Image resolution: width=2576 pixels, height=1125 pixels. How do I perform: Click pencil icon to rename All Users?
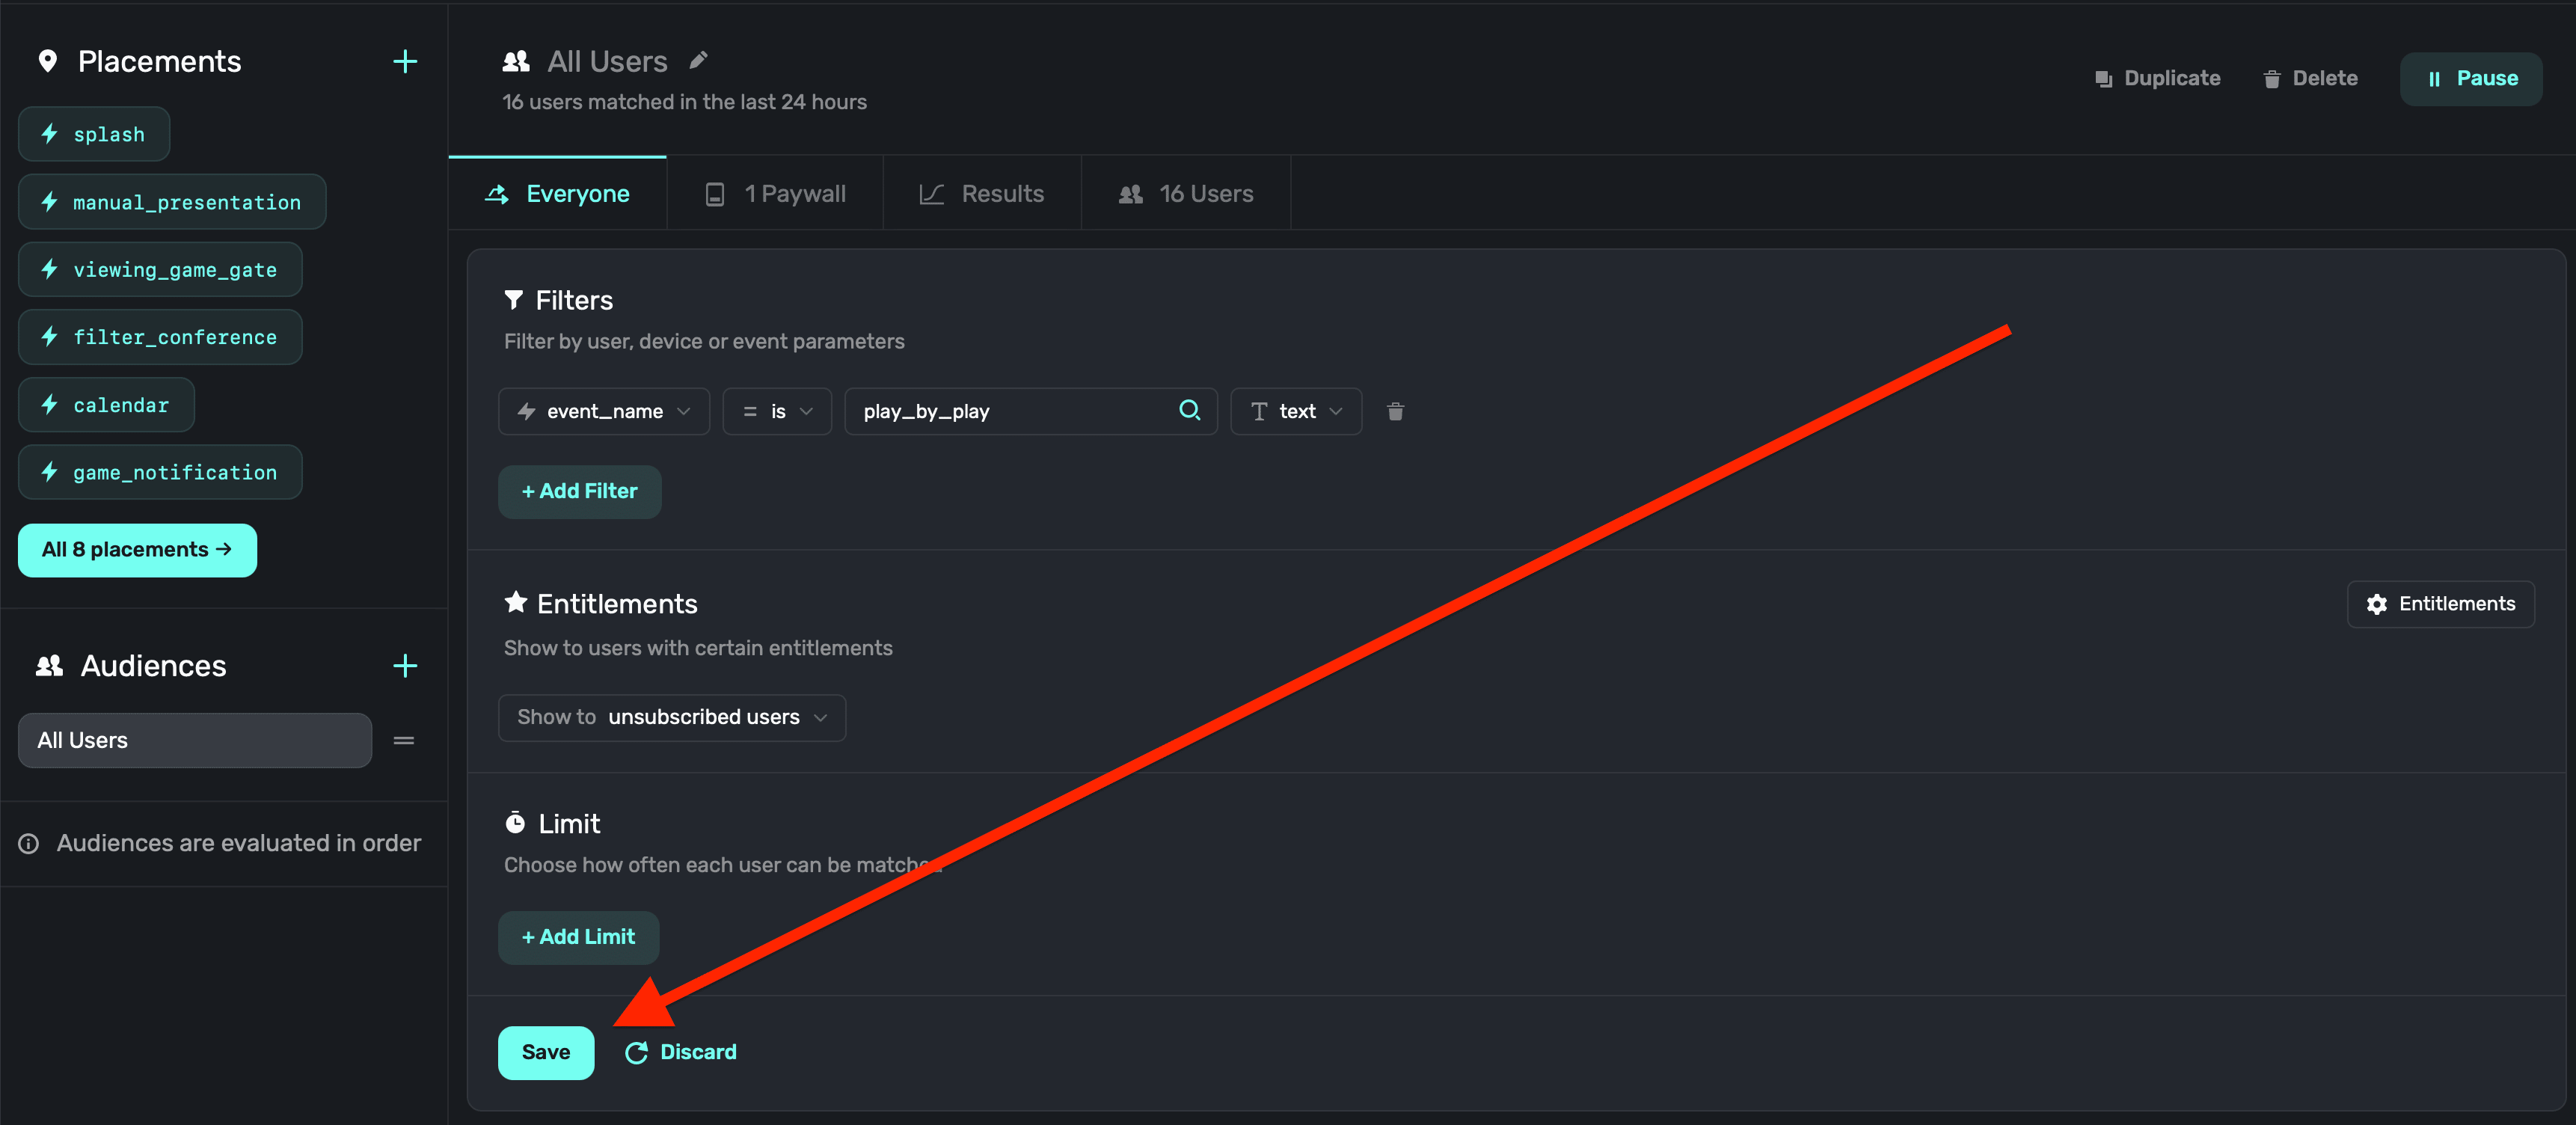pyautogui.click(x=699, y=61)
